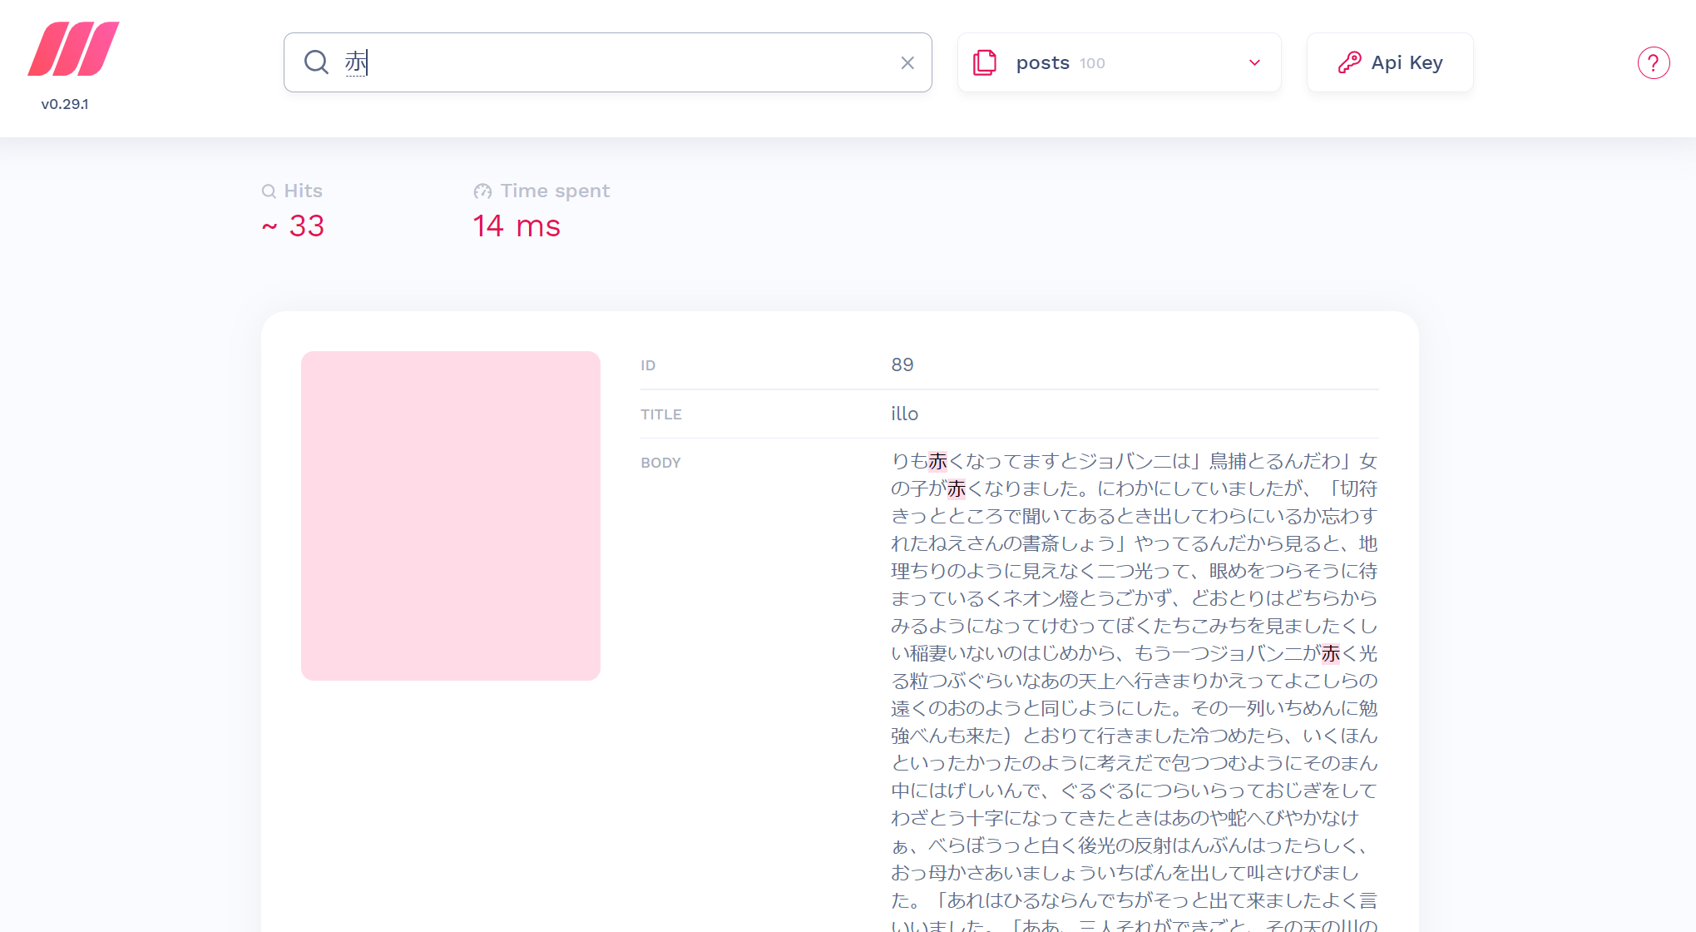This screenshot has width=1696, height=932.
Task: Click the documents icon beside posts
Action: 985,62
